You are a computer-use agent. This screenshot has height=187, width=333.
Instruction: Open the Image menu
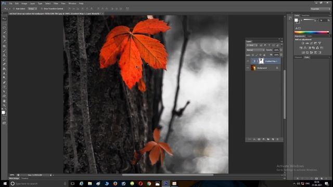tap(24, 4)
